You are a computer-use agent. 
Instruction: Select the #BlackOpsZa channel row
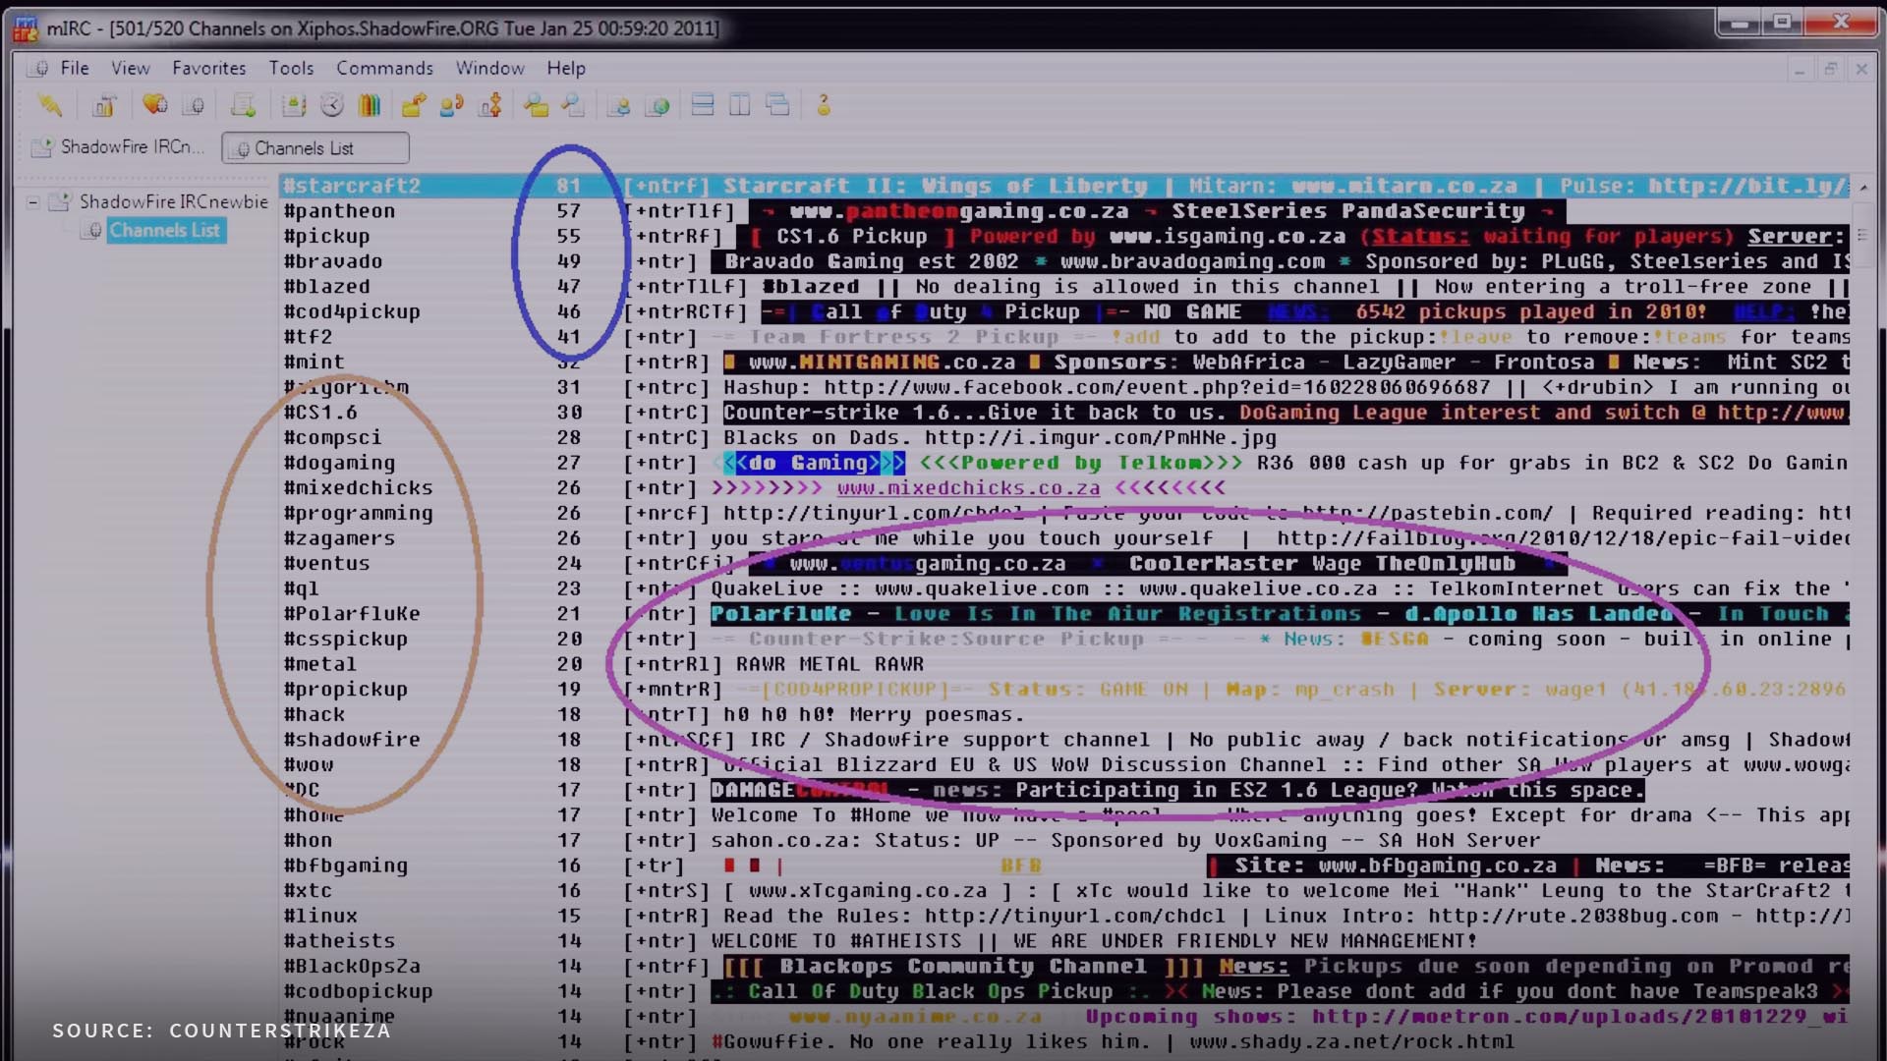pyautogui.click(x=1064, y=967)
